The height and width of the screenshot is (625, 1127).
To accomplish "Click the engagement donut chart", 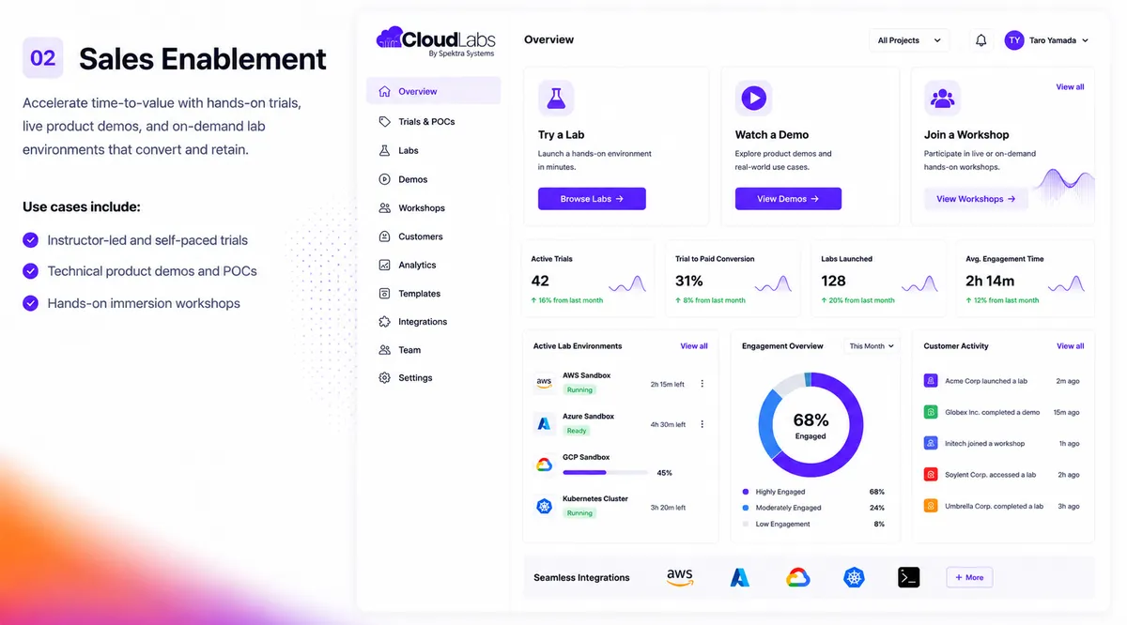I will pos(811,425).
